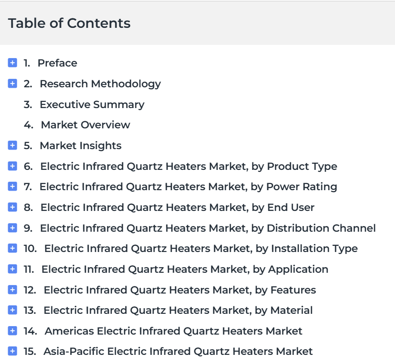Click the Preface heading text

(58, 63)
